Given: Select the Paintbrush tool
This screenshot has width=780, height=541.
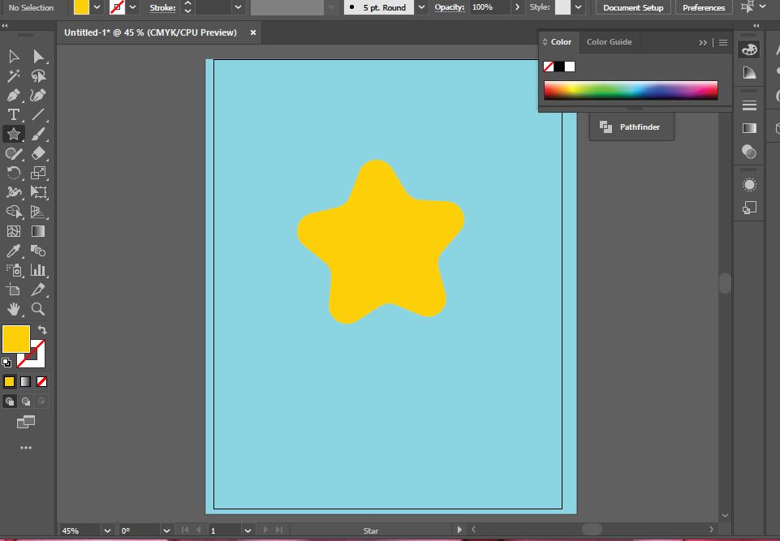Looking at the screenshot, I should 38,134.
